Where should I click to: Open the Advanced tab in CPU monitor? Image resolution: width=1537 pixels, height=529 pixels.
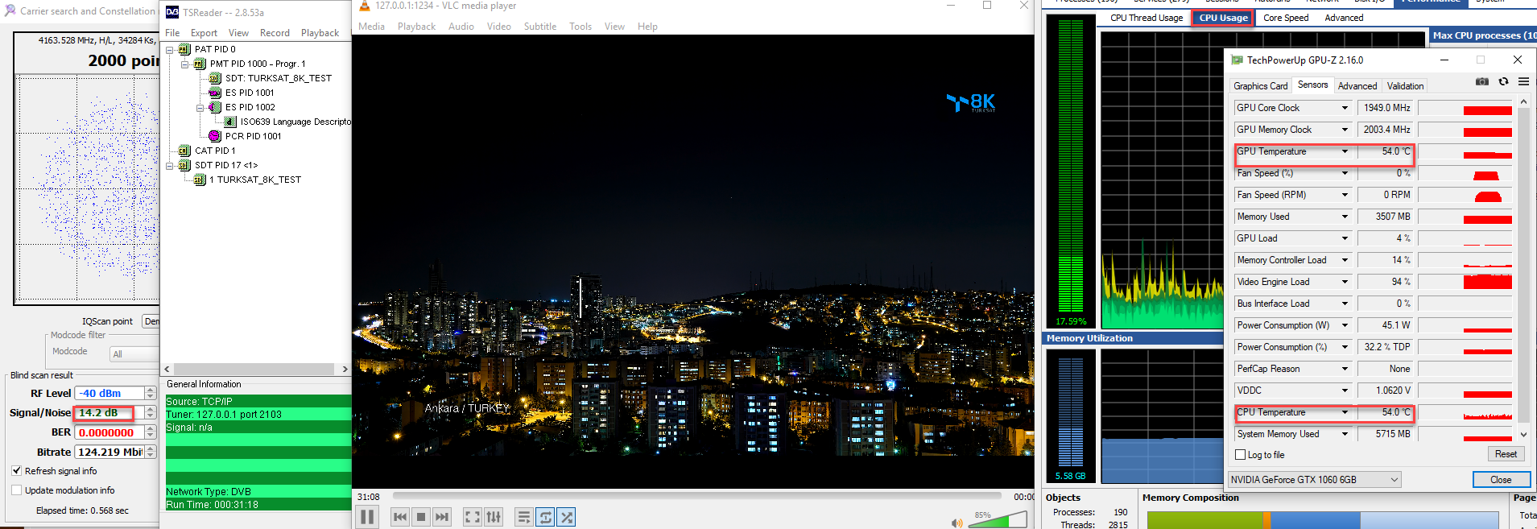pyautogui.click(x=1344, y=18)
